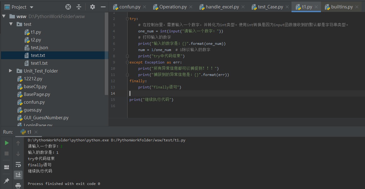Click fold end marker at line 11
365x189 pixels.
(127, 75)
